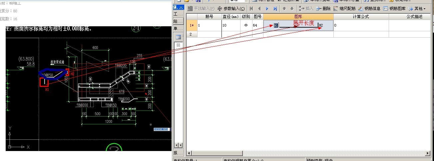Click side panel scroll left arrow
Viewport: 434px width, 161px height.
point(177,145)
